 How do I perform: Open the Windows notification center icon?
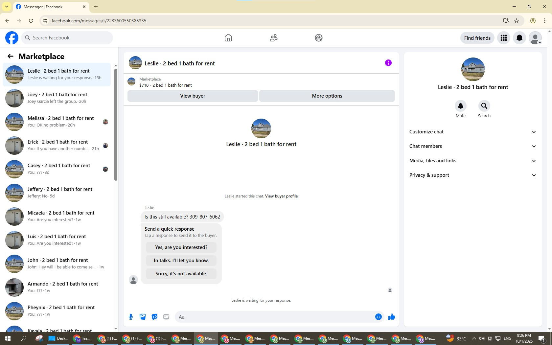tap(541, 338)
